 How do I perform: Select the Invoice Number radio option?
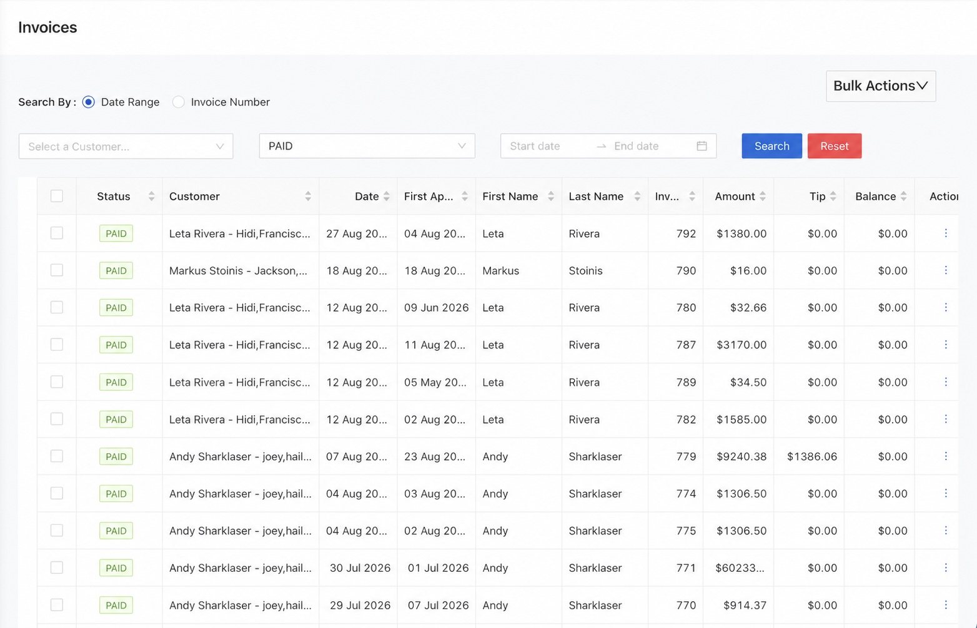point(179,102)
